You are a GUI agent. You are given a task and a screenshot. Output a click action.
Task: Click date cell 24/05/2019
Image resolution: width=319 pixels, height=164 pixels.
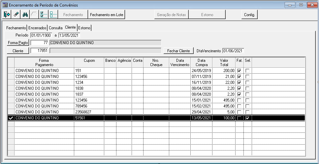coord(202,71)
